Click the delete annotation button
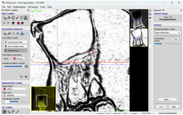The image size is (183, 115). [x=135, y=113]
